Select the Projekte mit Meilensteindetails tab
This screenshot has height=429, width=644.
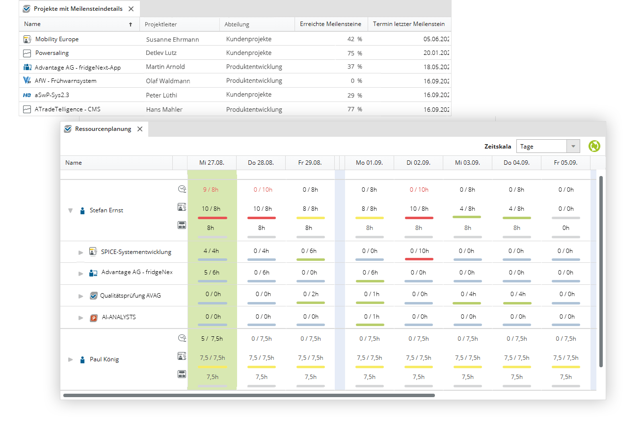[x=78, y=9]
